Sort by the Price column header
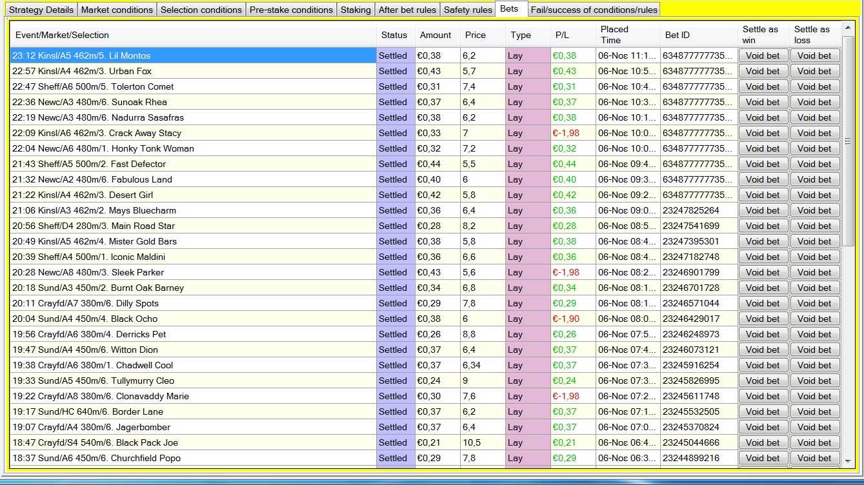 click(x=483, y=35)
